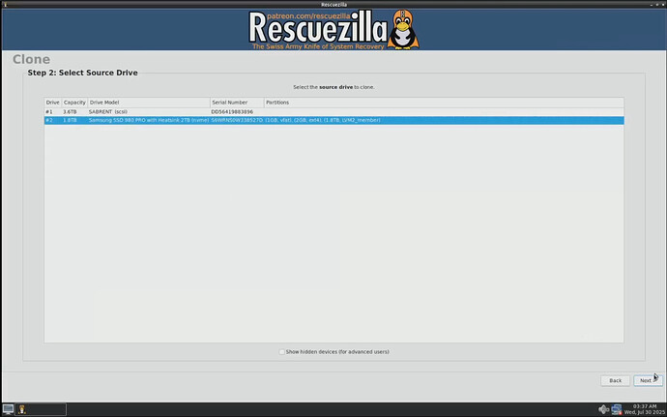Screen dimensions: 667x417
Task: Open the network connection tray icon
Action: click(x=617, y=409)
